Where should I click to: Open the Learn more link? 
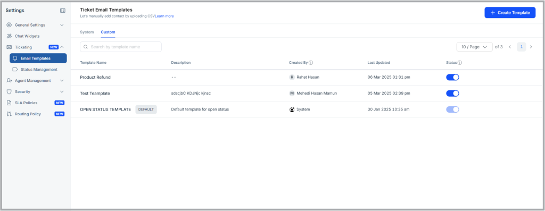tap(164, 16)
